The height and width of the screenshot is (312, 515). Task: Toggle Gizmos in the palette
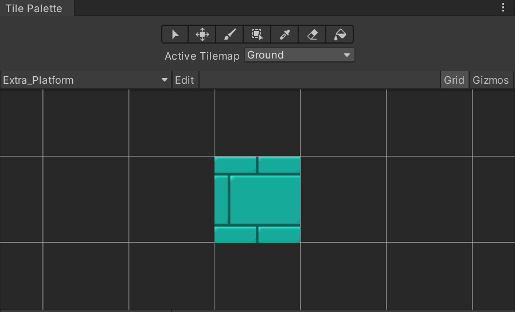490,80
